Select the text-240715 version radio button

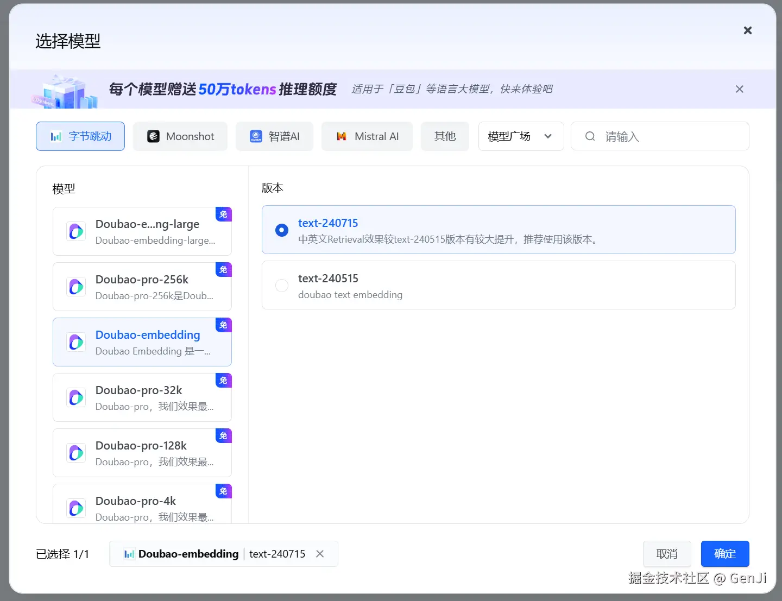(281, 230)
